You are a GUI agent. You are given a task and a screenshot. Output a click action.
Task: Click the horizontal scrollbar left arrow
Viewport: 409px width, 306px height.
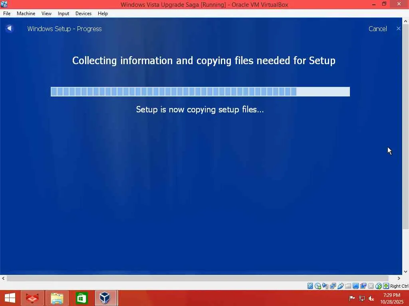pos(3,278)
